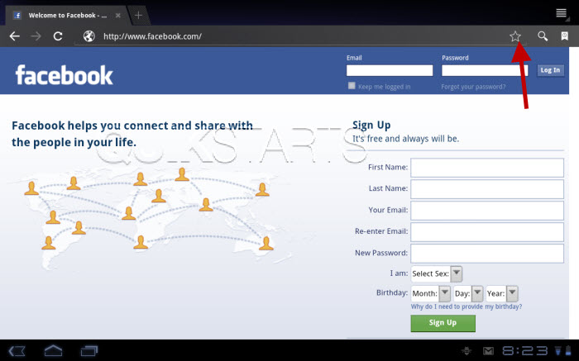Open Forgot your password link

(x=473, y=87)
